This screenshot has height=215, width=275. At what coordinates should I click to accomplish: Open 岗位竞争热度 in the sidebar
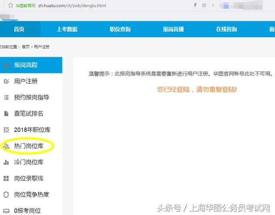coord(31,194)
